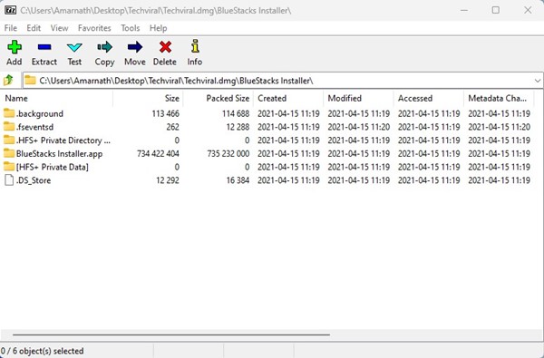The width and height of the screenshot is (544, 358).
Task: Click Accessed date of BlueStacks Installer.app row
Action: coord(429,154)
